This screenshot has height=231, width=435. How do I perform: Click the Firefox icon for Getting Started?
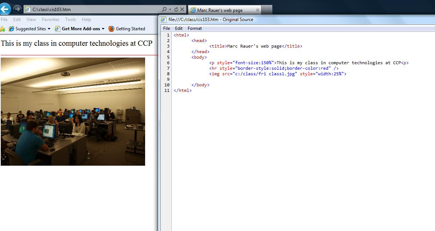click(111, 28)
